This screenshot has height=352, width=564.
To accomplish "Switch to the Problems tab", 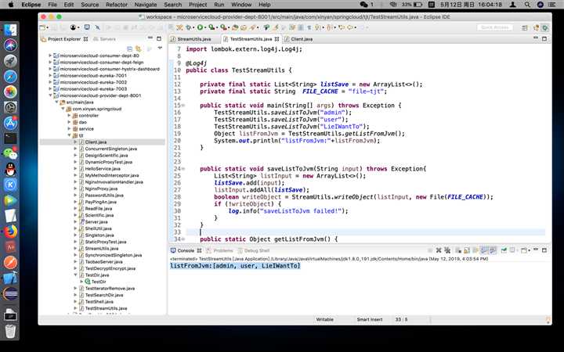I will tap(223, 250).
